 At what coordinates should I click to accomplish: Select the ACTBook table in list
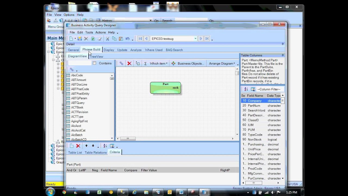77,108
